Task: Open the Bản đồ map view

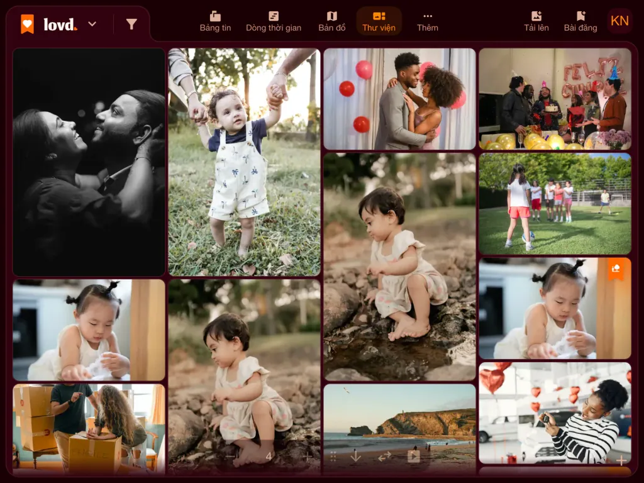Action: point(332,21)
